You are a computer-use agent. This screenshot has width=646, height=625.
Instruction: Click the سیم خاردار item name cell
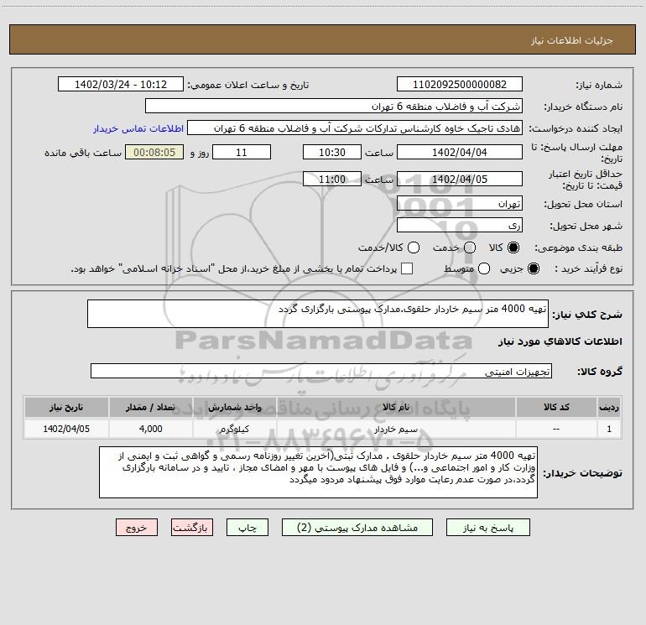click(x=396, y=429)
